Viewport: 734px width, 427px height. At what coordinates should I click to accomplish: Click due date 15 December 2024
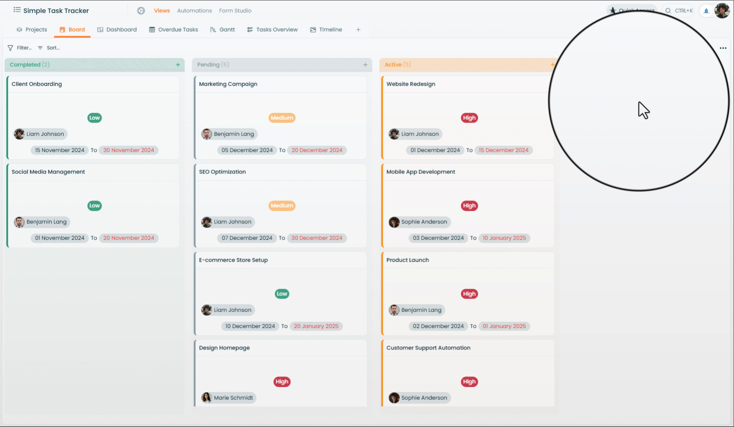coord(503,150)
